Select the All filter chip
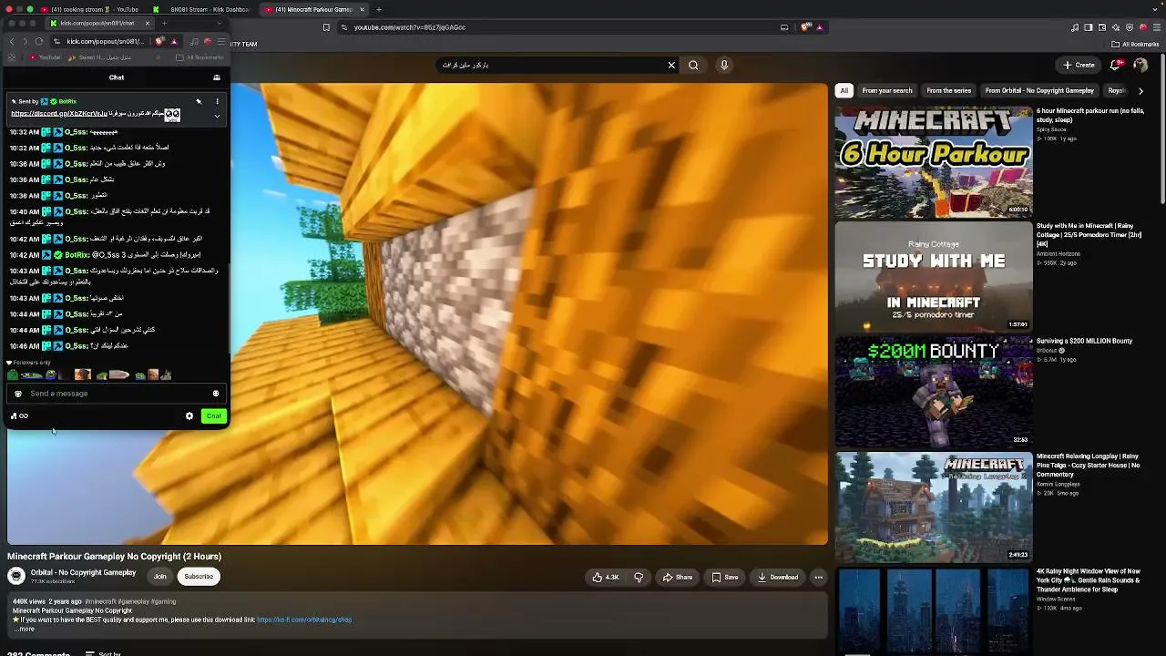Screen dimensions: 1166x656 [x=844, y=90]
